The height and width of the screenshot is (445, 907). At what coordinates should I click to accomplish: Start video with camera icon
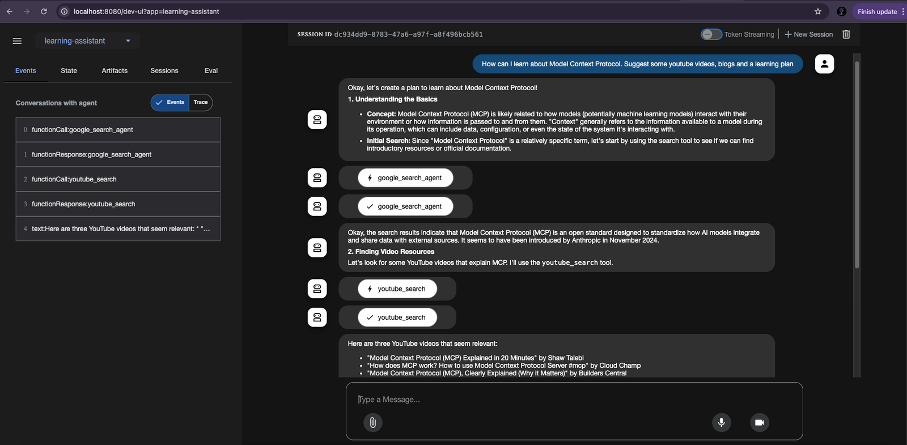click(x=760, y=422)
